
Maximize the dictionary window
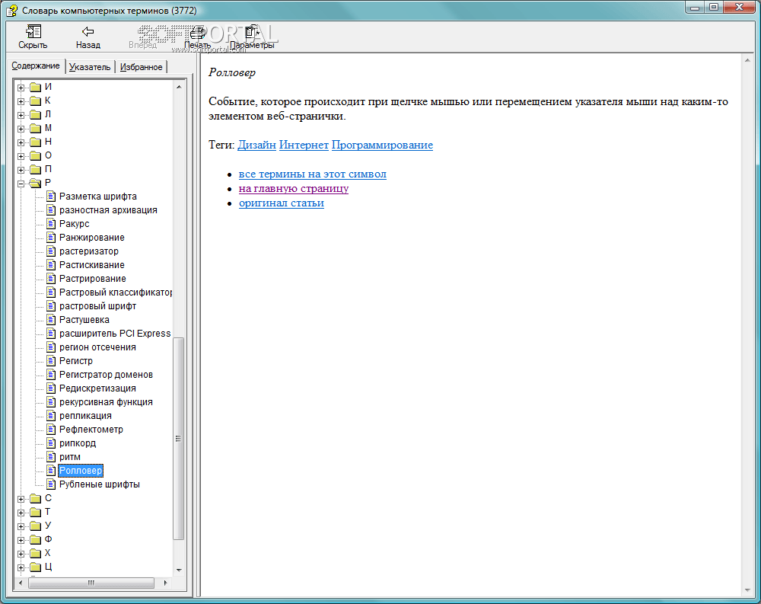(714, 7)
